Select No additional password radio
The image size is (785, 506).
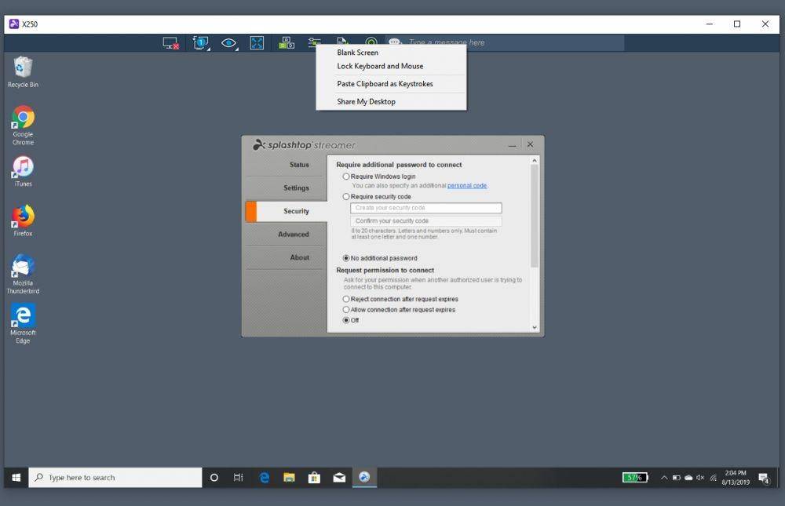tap(346, 258)
